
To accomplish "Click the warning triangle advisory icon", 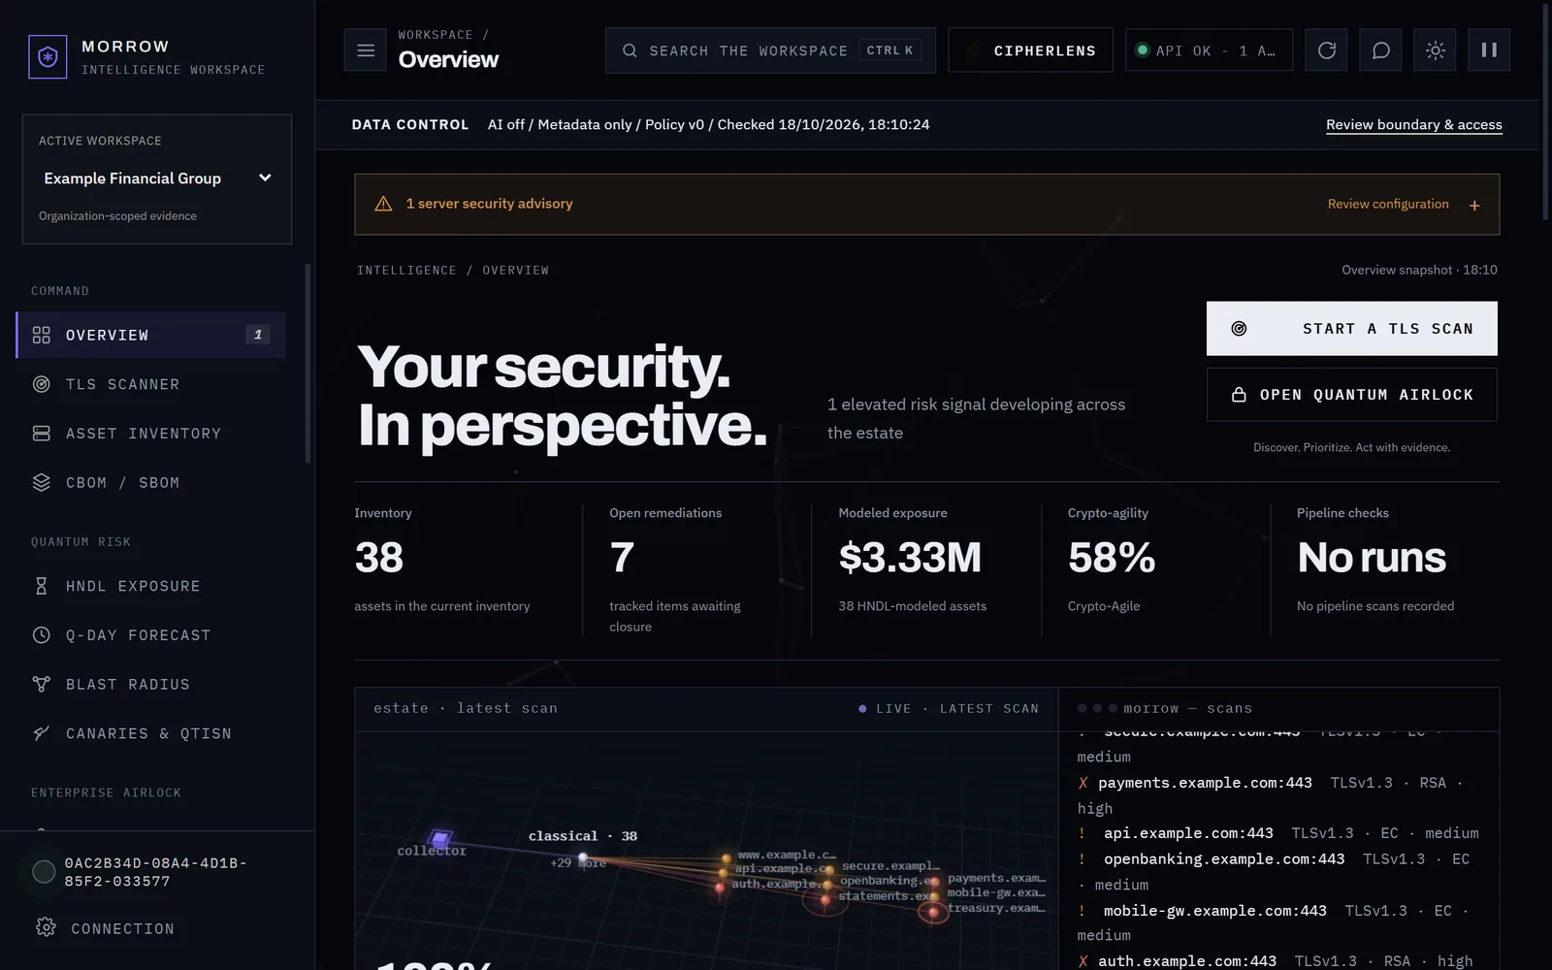I will (383, 204).
